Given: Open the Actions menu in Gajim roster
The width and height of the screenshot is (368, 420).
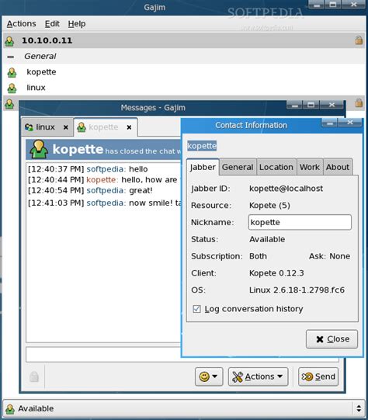Looking at the screenshot, I should tap(21, 23).
